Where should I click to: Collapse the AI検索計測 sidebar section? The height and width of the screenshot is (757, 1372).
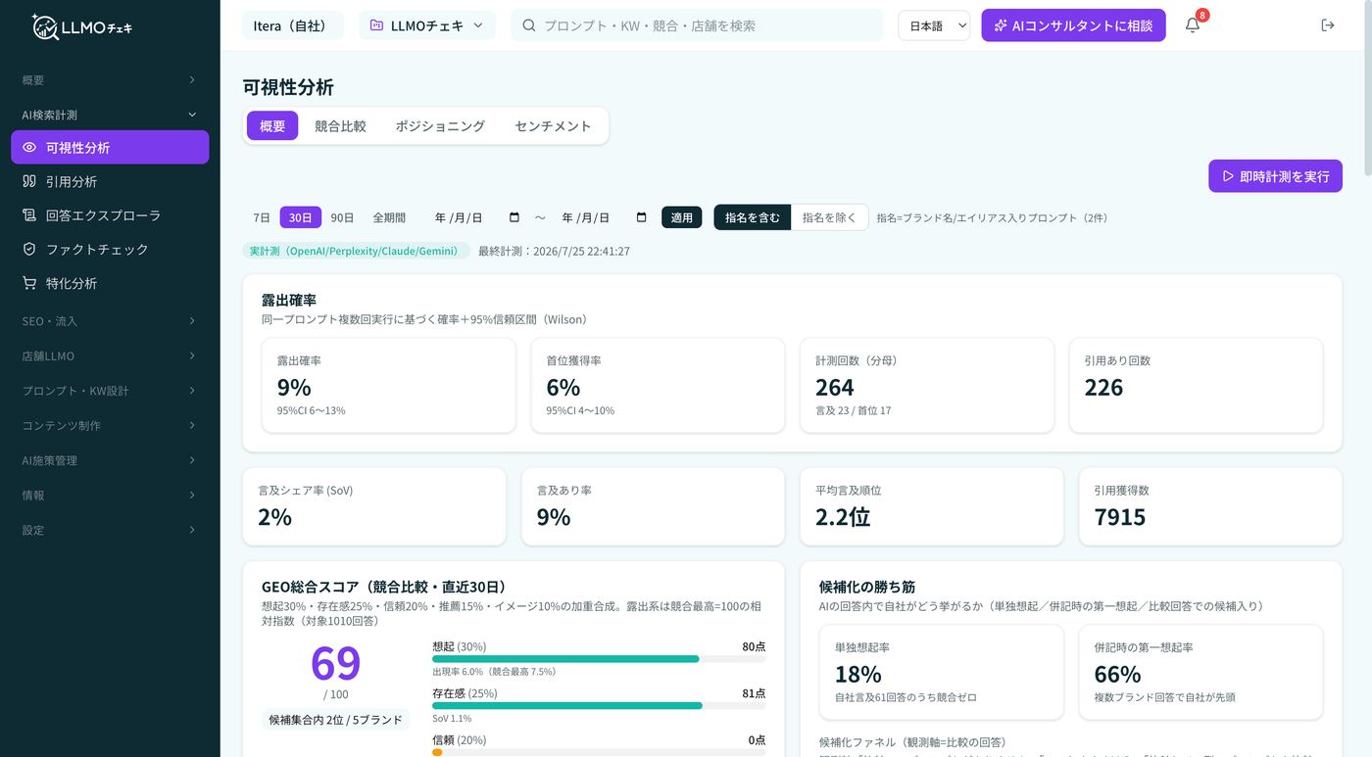point(110,115)
